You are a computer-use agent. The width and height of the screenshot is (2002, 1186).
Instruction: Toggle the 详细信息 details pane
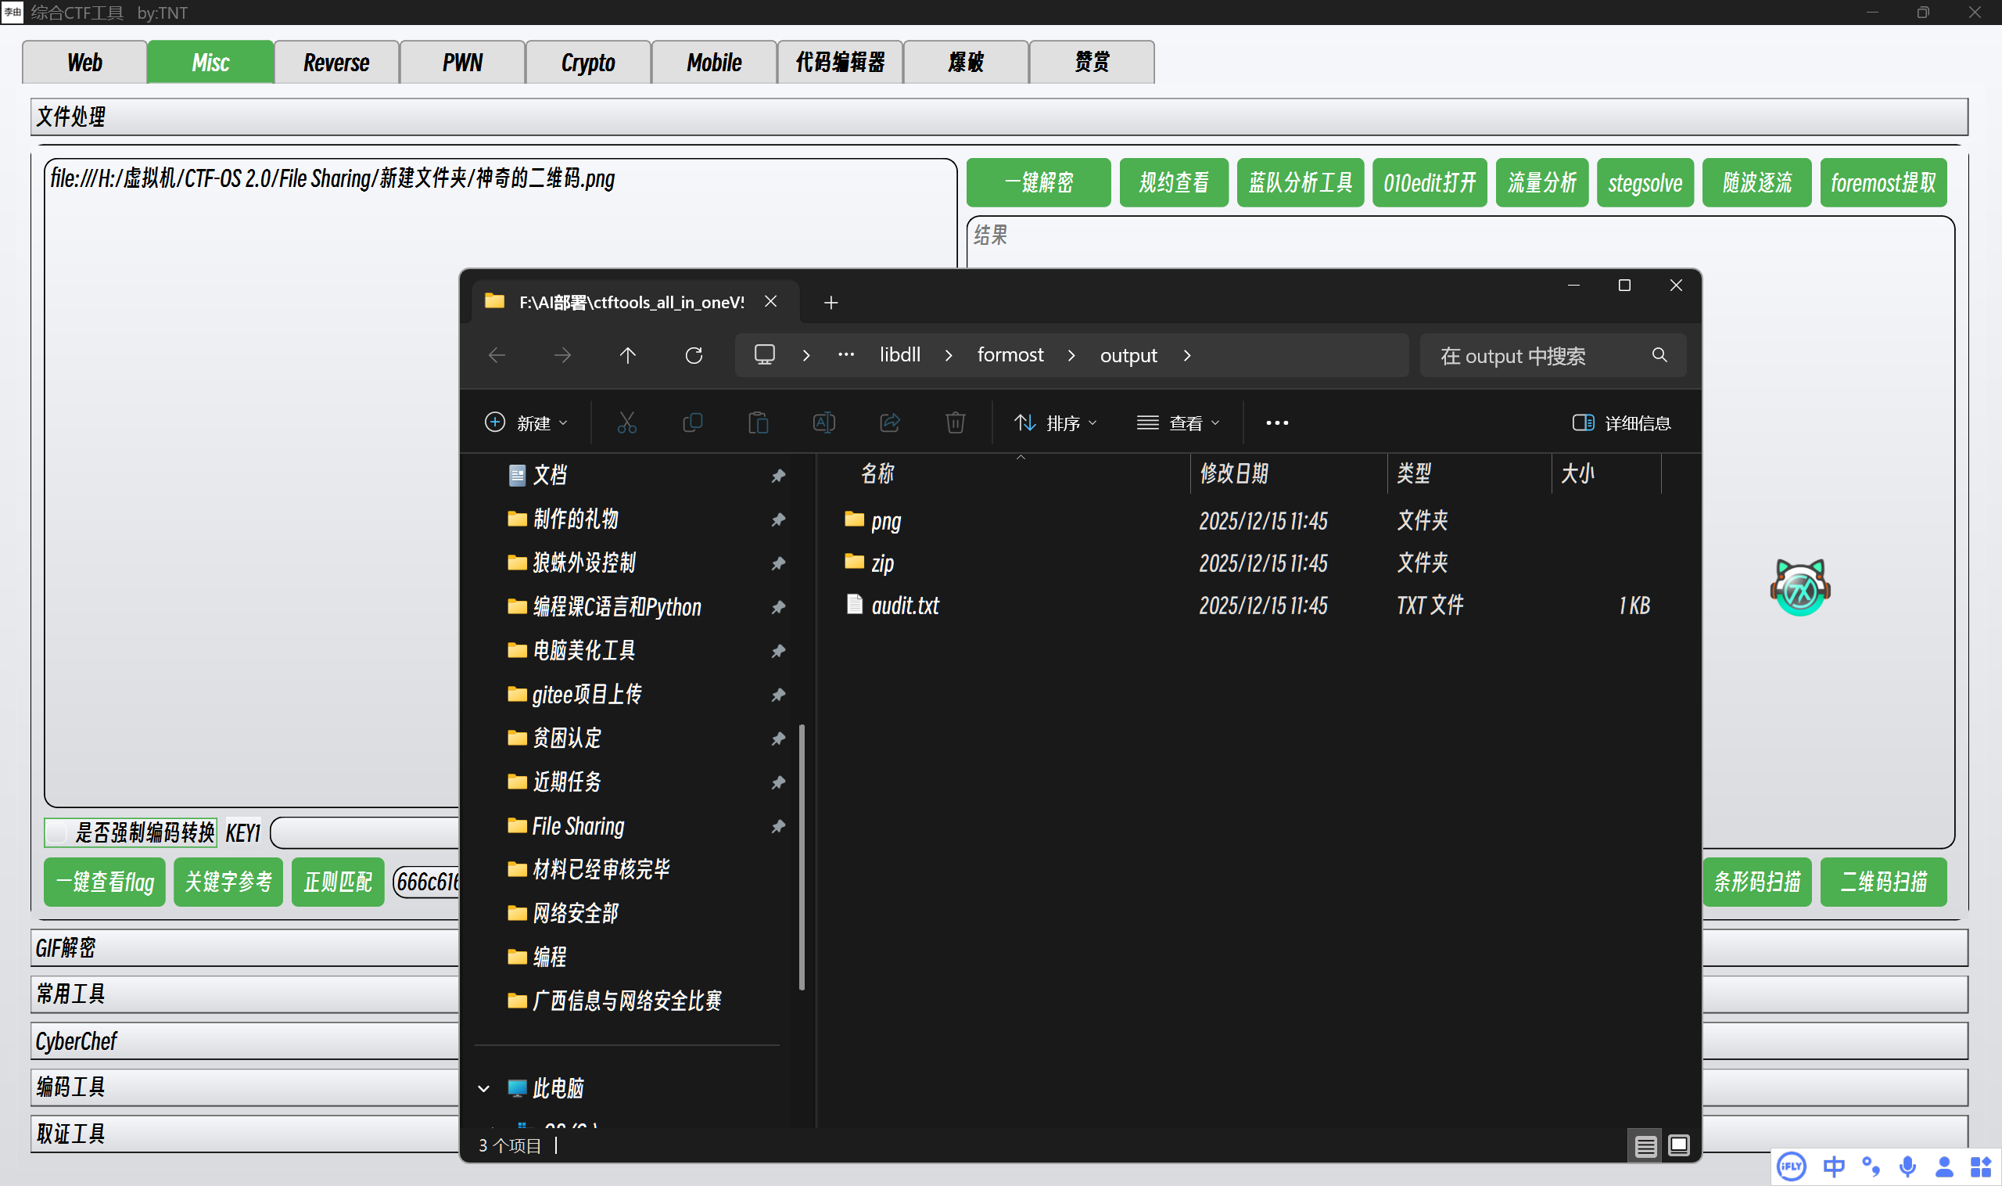[x=1621, y=422]
